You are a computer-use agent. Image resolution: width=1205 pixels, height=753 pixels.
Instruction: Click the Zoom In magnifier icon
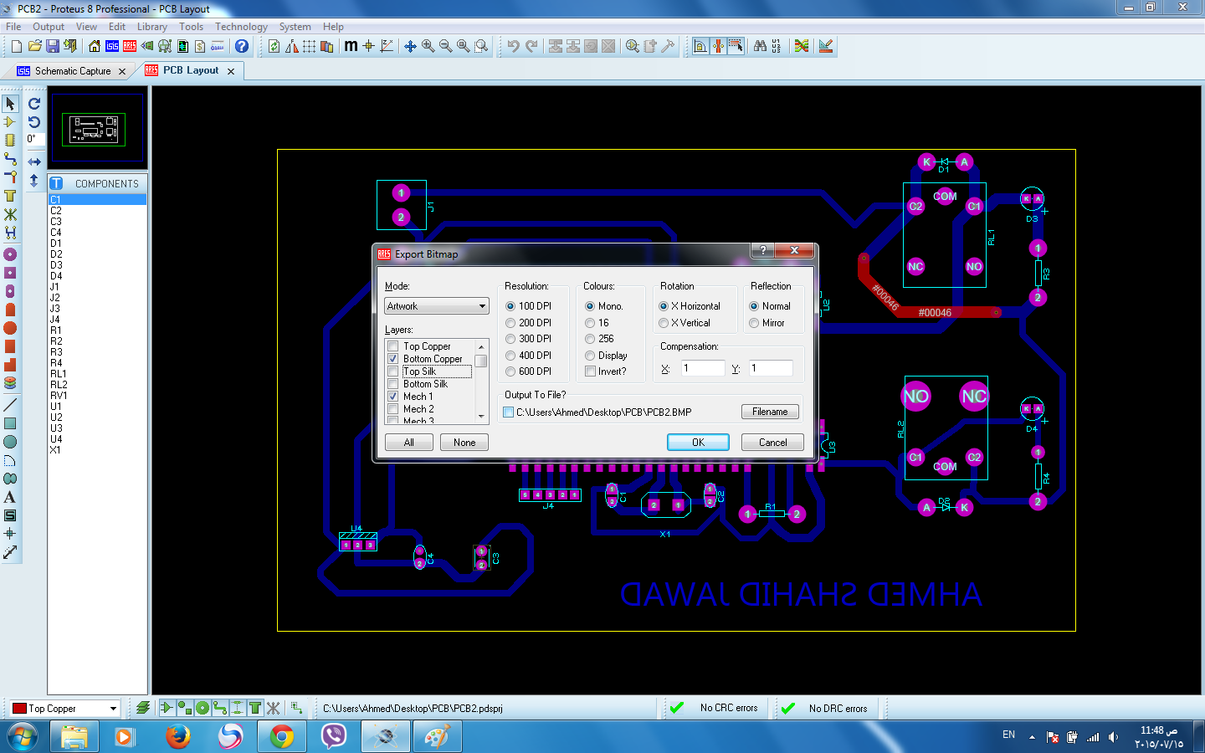pos(428,46)
